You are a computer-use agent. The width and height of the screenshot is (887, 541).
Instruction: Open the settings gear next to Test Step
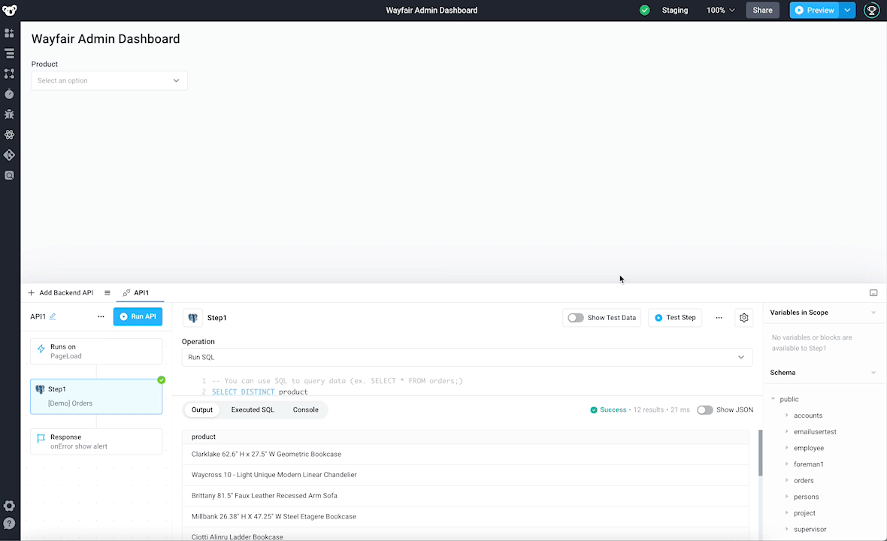[744, 317]
